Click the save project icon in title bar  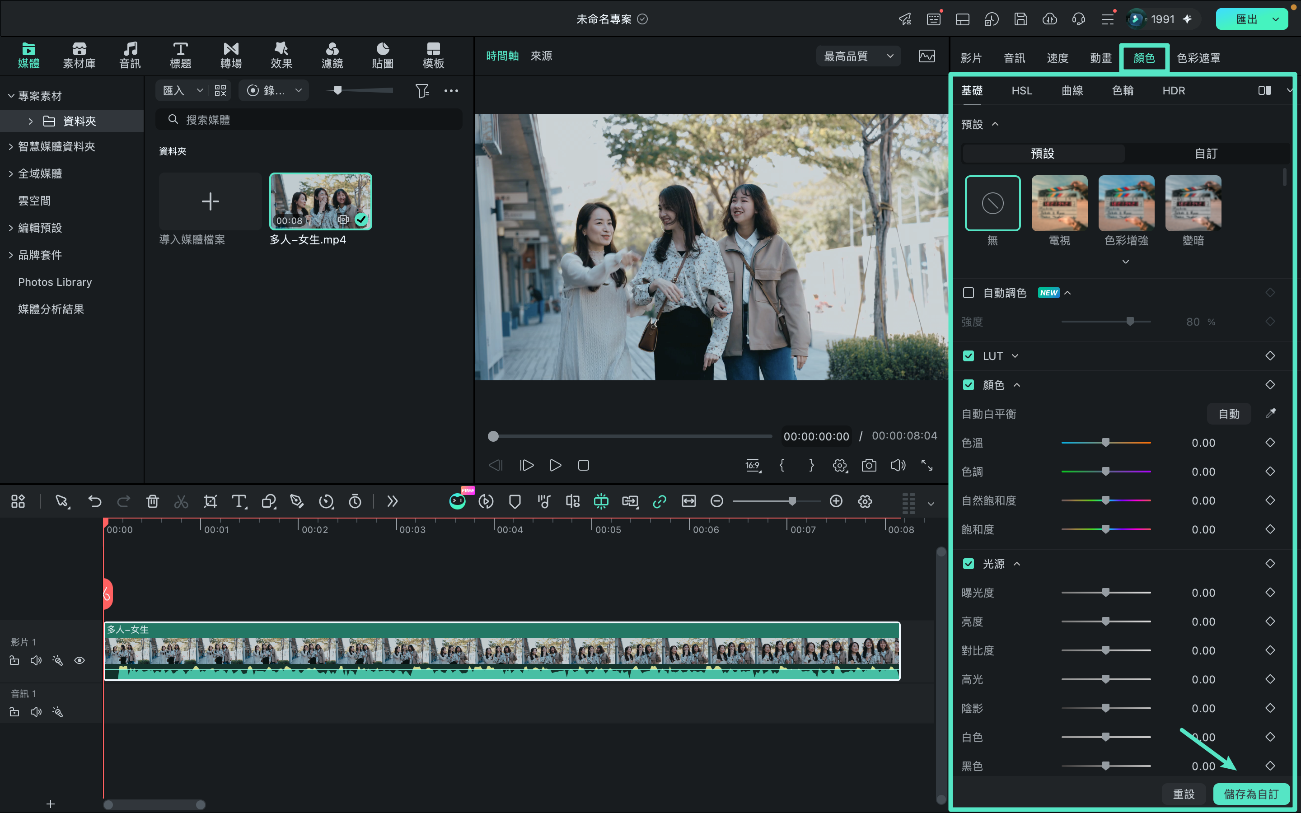pos(1020,19)
